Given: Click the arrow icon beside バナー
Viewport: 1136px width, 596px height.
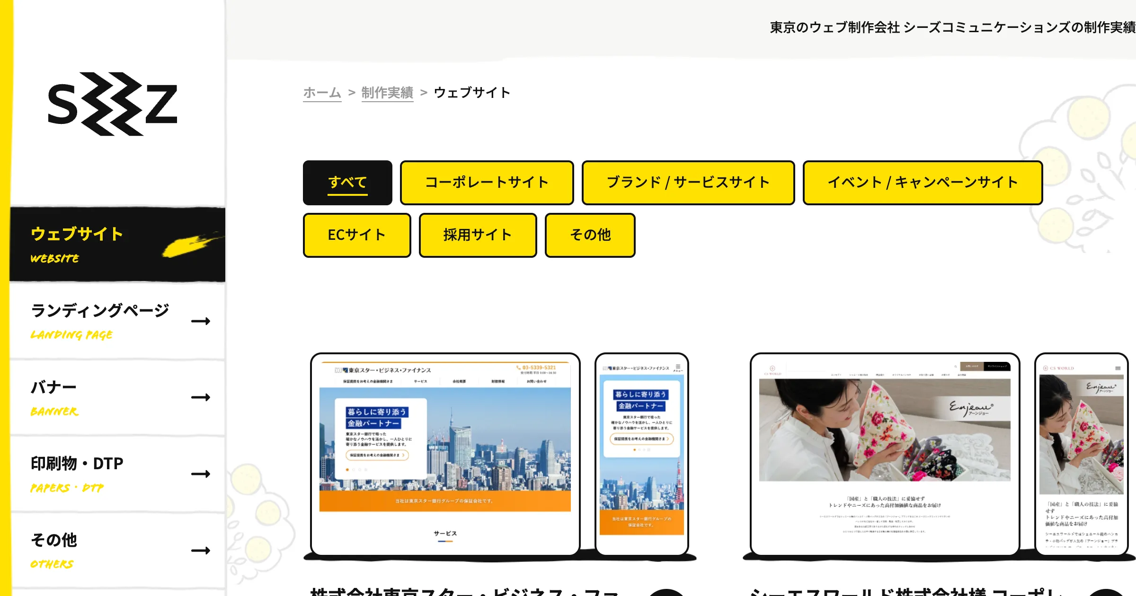Looking at the screenshot, I should pos(201,397).
